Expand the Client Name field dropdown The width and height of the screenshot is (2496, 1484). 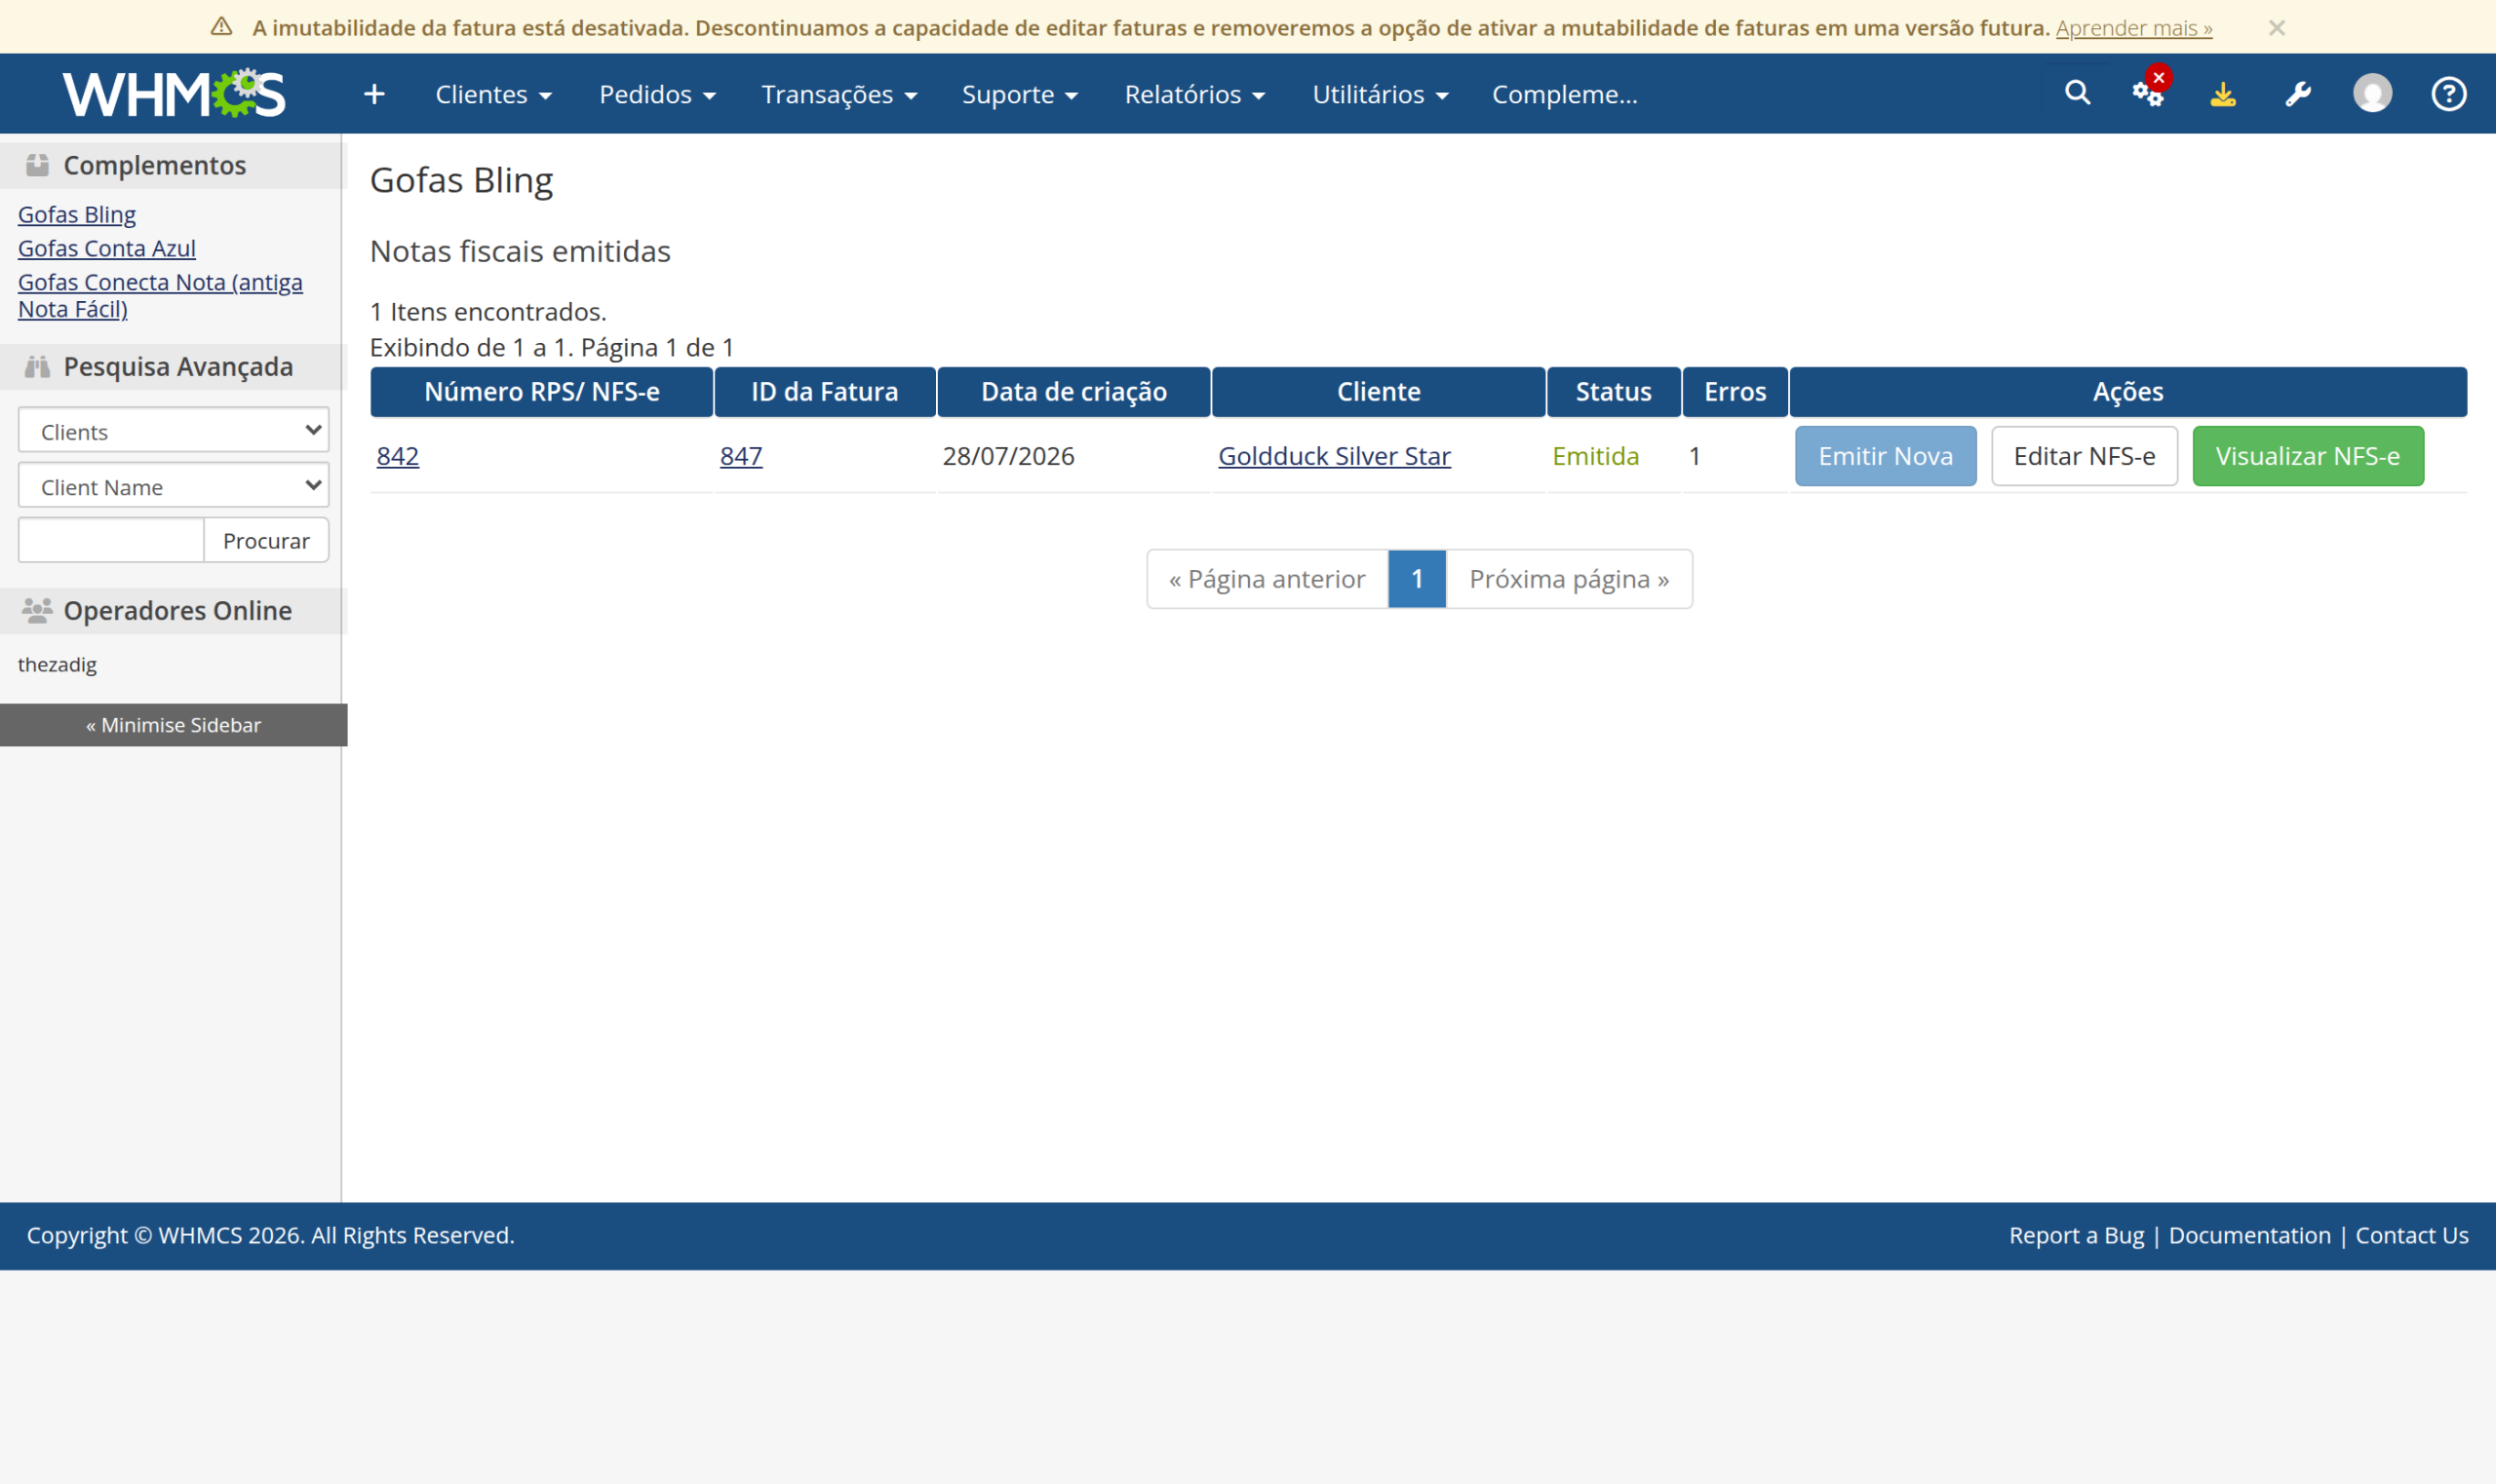click(174, 485)
